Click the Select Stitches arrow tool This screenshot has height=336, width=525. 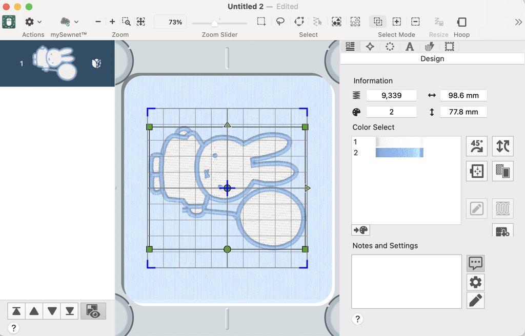[317, 22]
